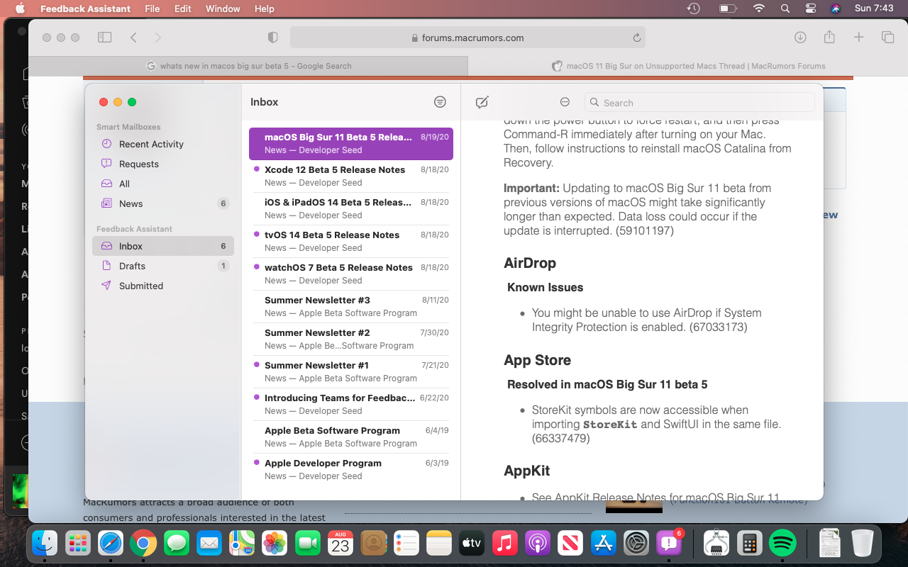
Task: Open the Trash in the Dock
Action: point(863,544)
